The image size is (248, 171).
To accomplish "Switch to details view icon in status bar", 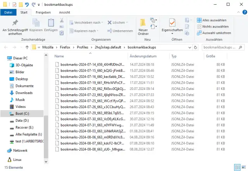I will click(x=237, y=168).
